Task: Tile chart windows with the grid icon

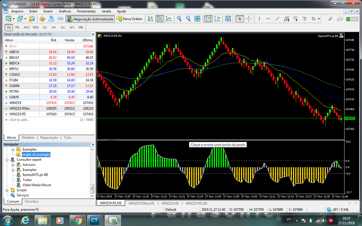Action: (197, 19)
